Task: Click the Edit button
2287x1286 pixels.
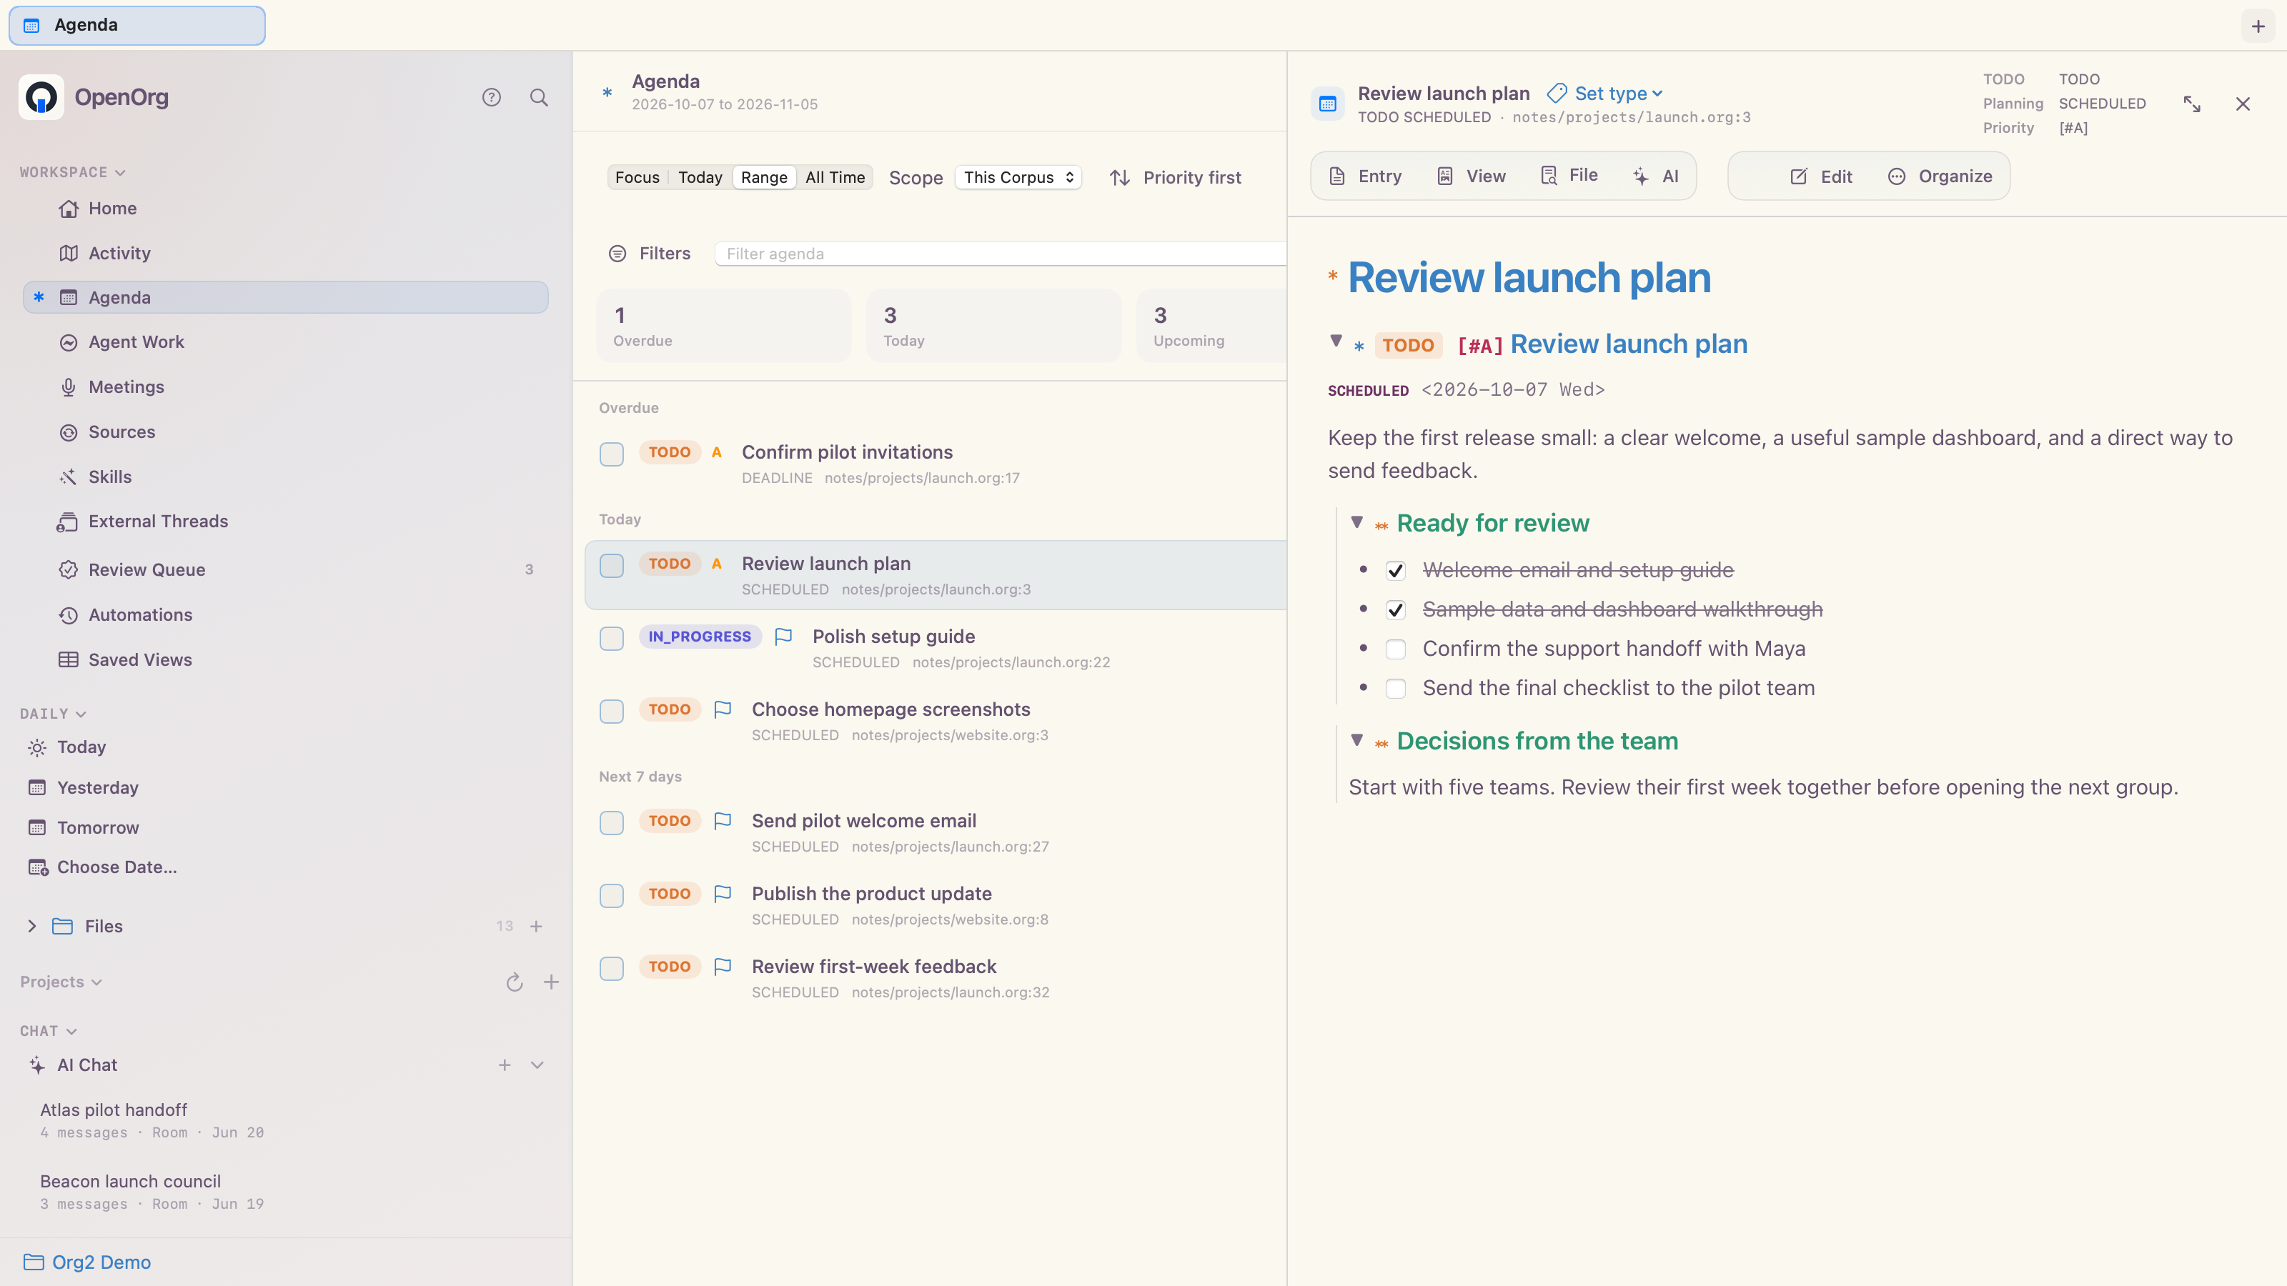Action: [x=1821, y=176]
